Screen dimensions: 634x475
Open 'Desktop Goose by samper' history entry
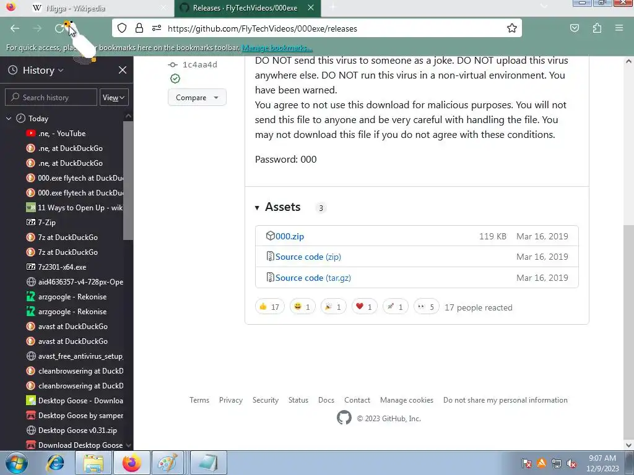tap(74, 416)
